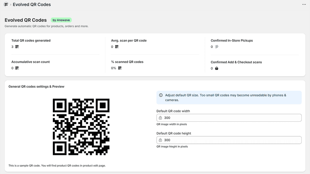This screenshot has height=174, width=310.
Task: Click the 'QR image hieght in pixels' hint
Action: (172, 147)
